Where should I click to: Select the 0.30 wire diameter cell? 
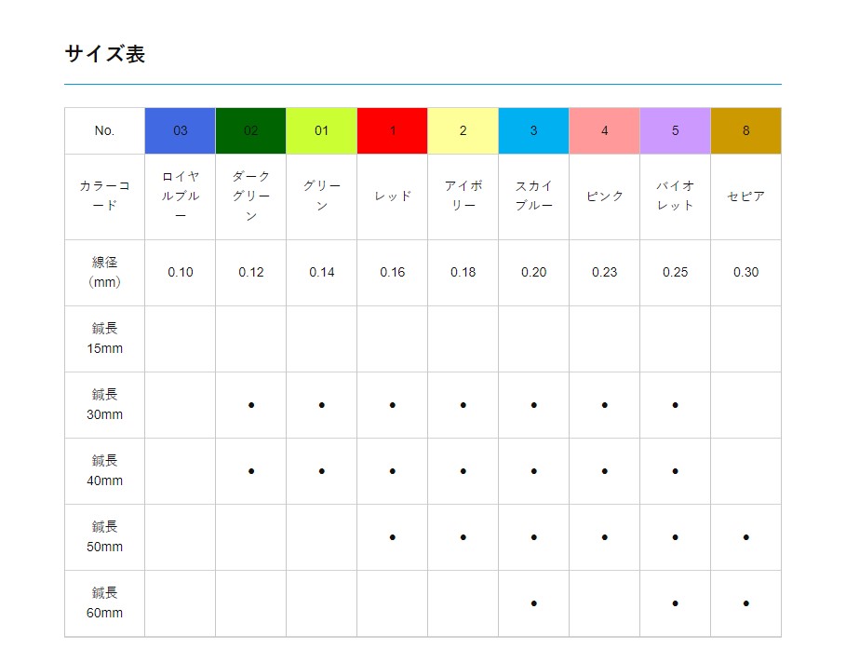(745, 272)
